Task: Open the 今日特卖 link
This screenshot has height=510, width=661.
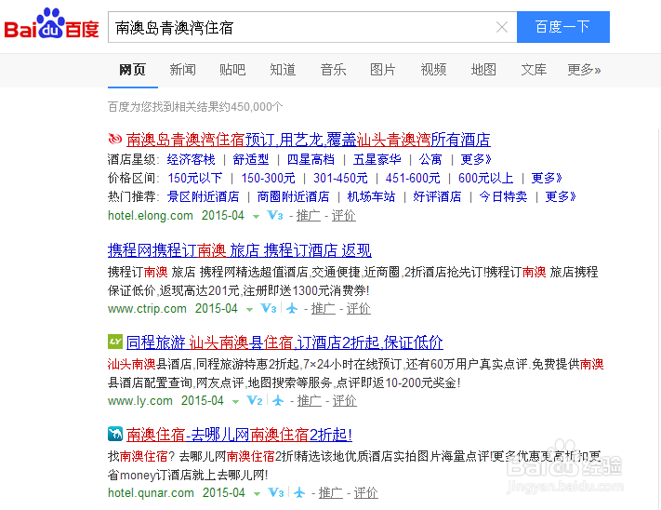Action: point(503,196)
